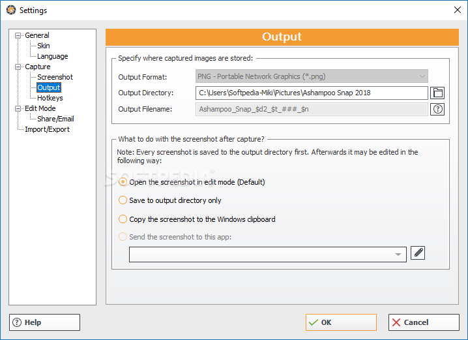Open Share/Email settings page
The image size is (468, 340).
[55, 119]
